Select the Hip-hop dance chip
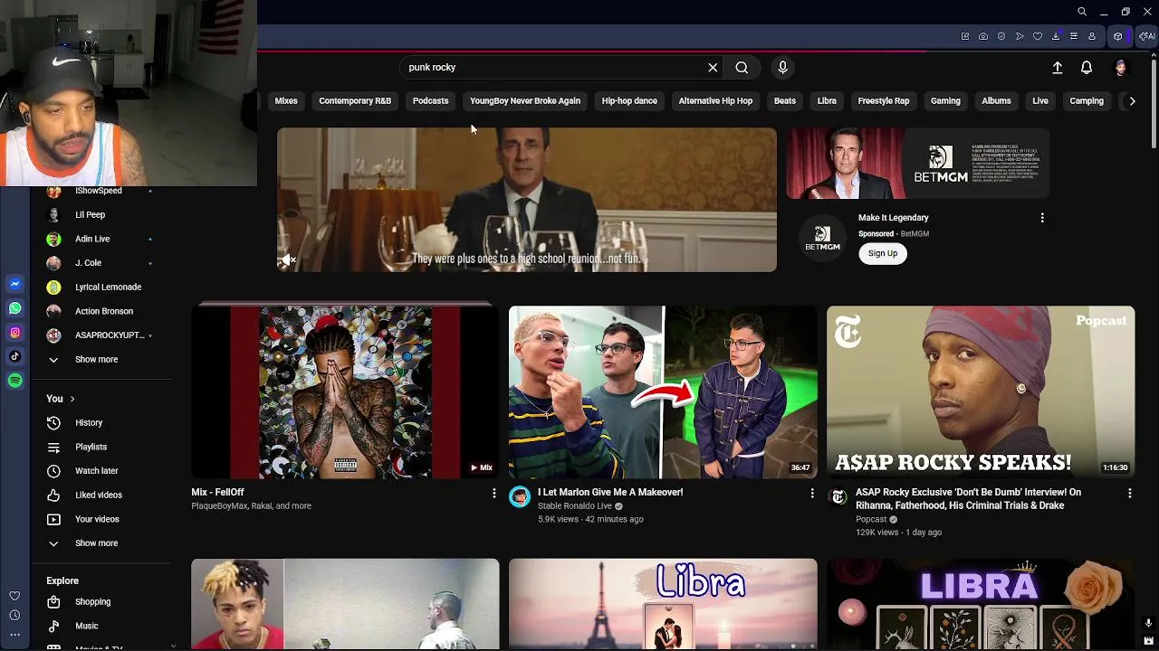Image resolution: width=1159 pixels, height=651 pixels. click(x=629, y=101)
